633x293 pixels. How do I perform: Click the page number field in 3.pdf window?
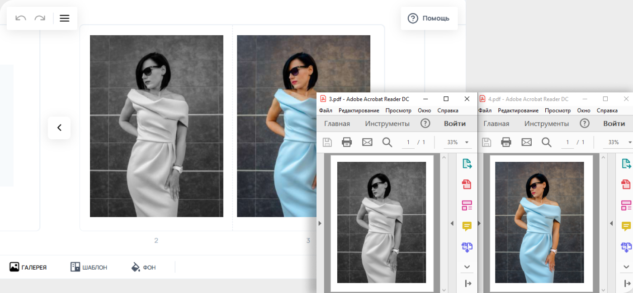408,142
